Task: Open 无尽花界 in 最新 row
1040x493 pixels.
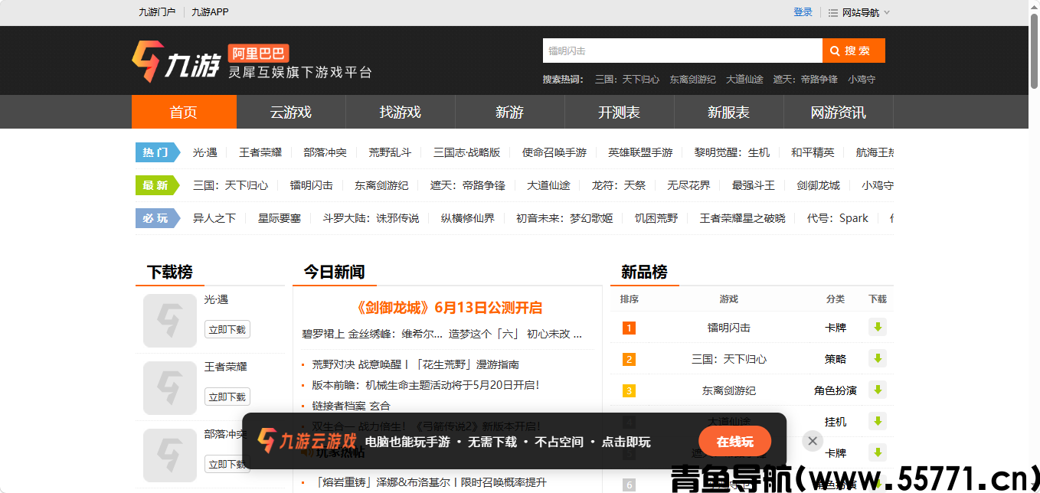Action: tap(688, 185)
